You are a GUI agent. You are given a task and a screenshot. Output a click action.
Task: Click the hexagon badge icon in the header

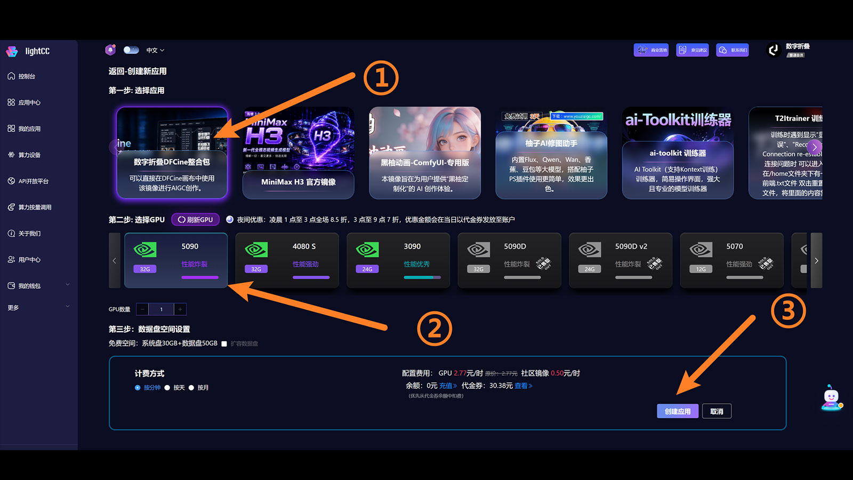click(110, 50)
